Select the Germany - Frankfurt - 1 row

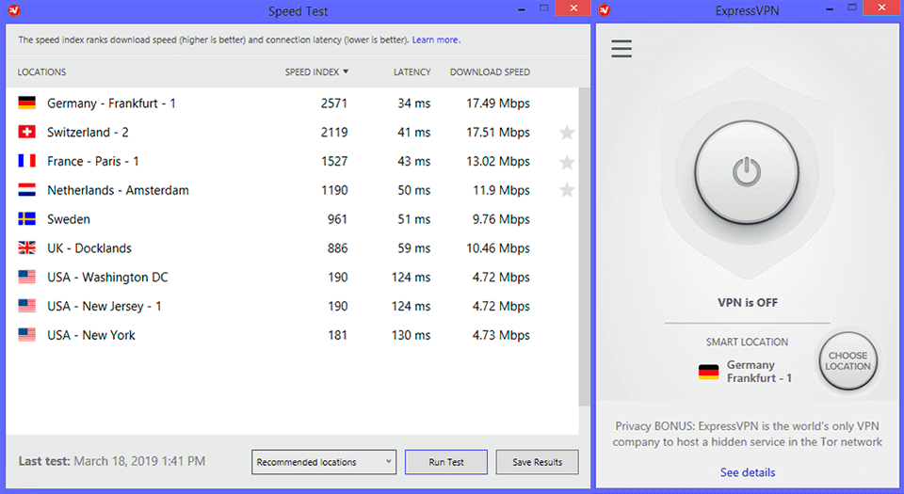click(x=292, y=104)
